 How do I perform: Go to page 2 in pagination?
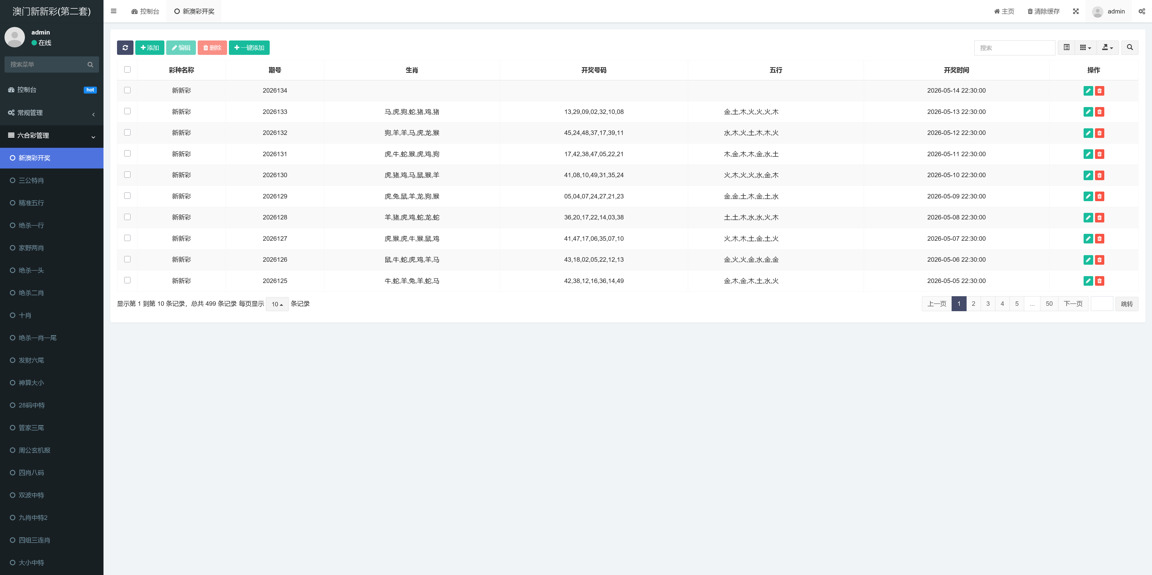tap(973, 304)
